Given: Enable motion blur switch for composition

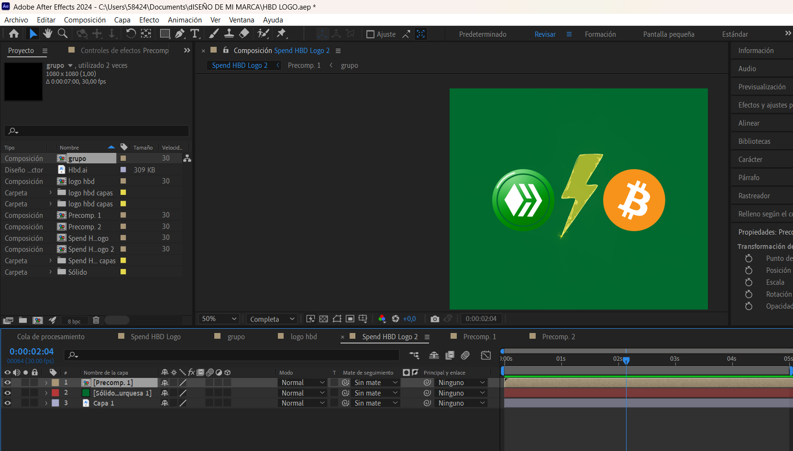Looking at the screenshot, I should pos(465,355).
